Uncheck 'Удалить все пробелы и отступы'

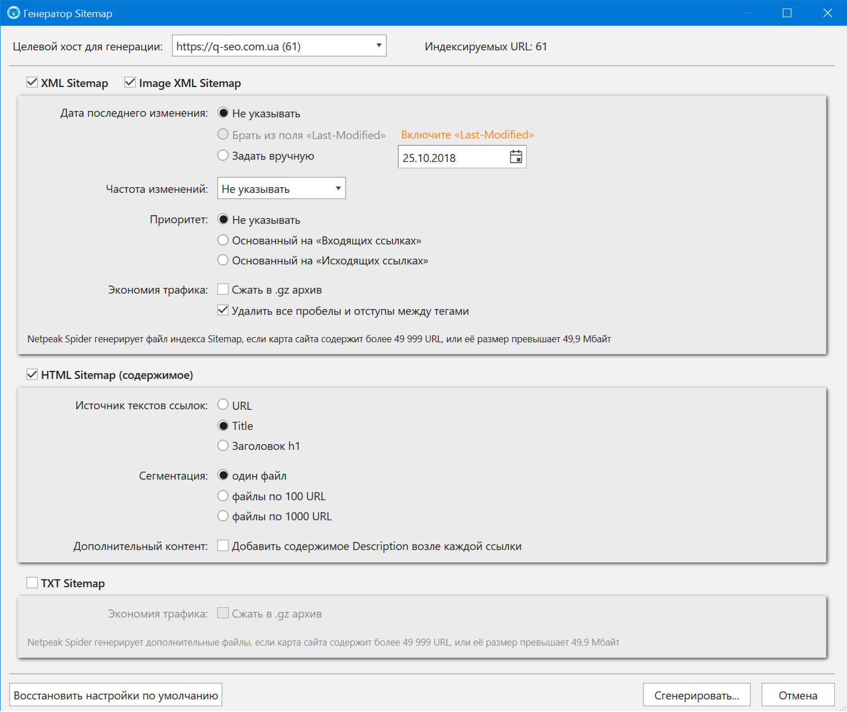pyautogui.click(x=223, y=311)
